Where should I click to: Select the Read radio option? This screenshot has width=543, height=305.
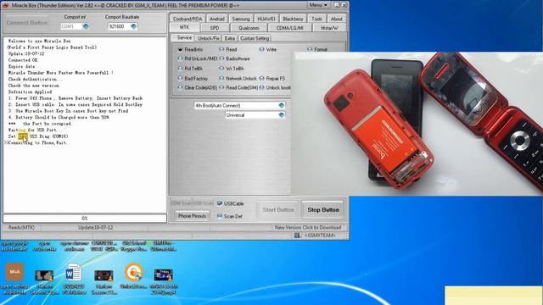(x=221, y=49)
